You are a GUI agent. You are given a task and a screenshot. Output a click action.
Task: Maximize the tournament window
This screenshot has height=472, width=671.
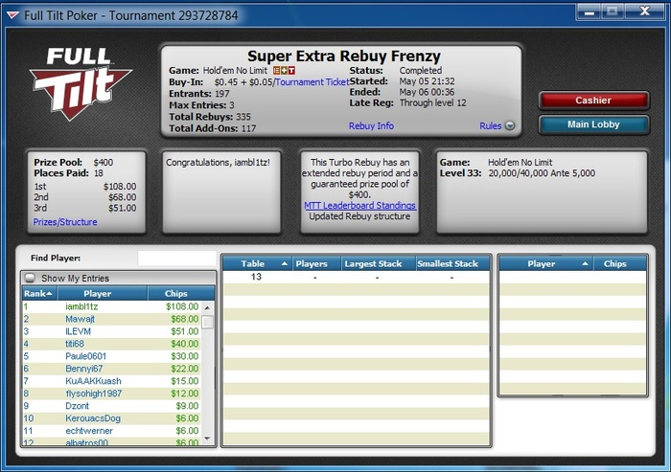[613, 12]
